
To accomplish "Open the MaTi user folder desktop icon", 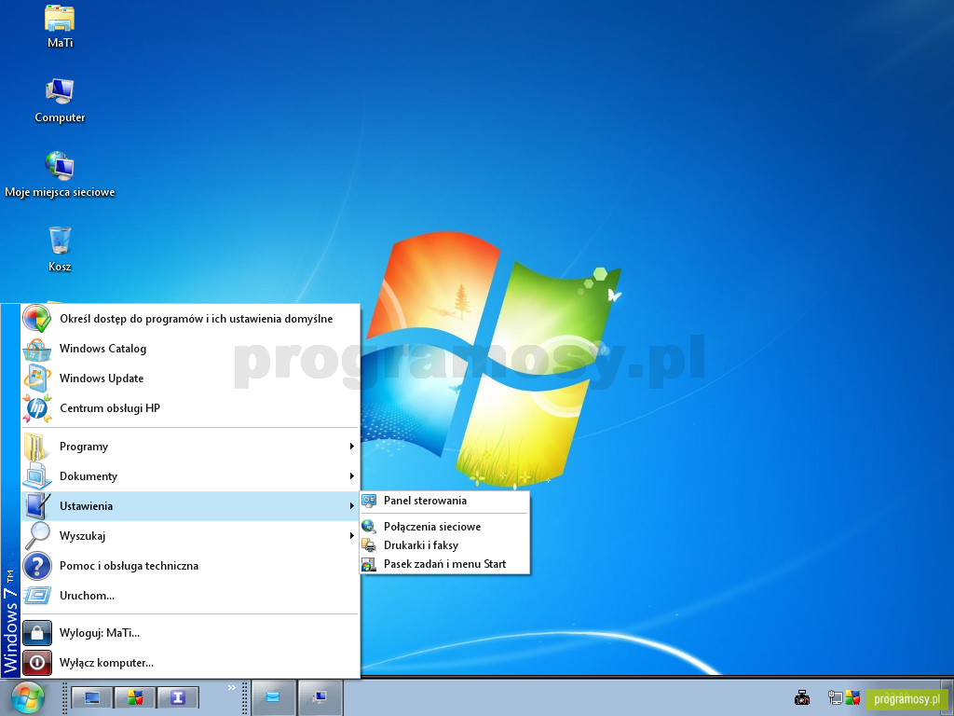I will coord(60,27).
